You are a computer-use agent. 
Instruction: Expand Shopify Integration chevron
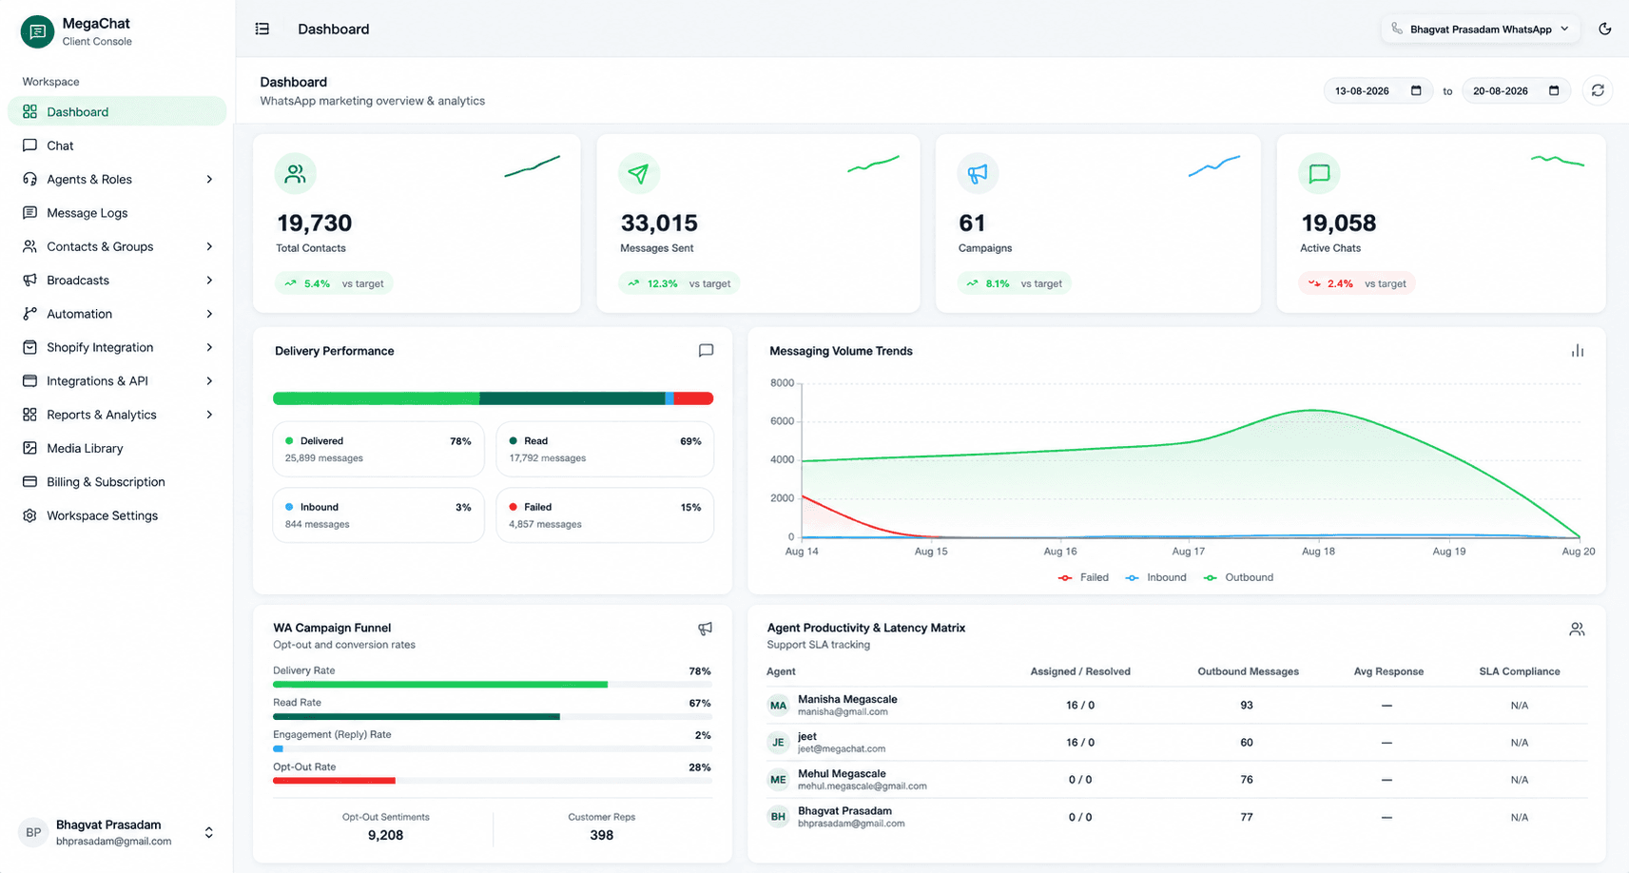209,347
